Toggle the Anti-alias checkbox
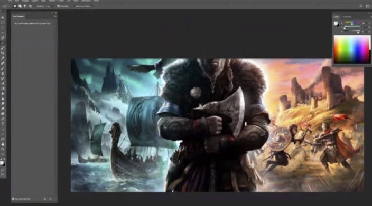372x206 pixels. (58, 6)
